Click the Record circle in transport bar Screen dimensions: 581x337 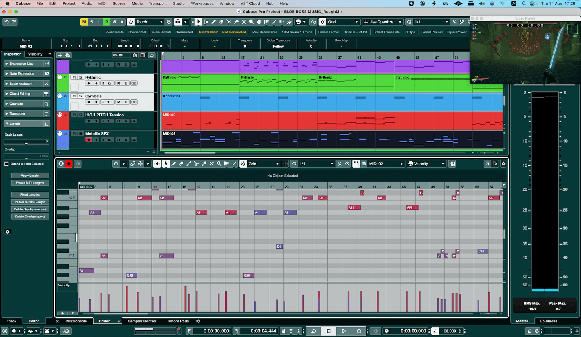(x=359, y=331)
